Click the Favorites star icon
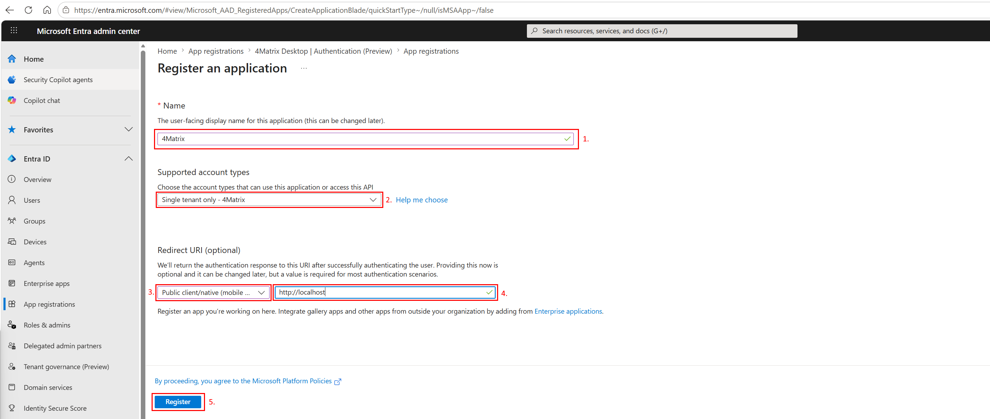This screenshot has width=990, height=419. tap(12, 129)
